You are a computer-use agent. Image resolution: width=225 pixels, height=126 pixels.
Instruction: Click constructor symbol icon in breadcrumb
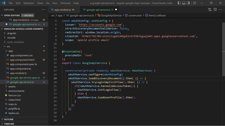(x=126, y=15)
